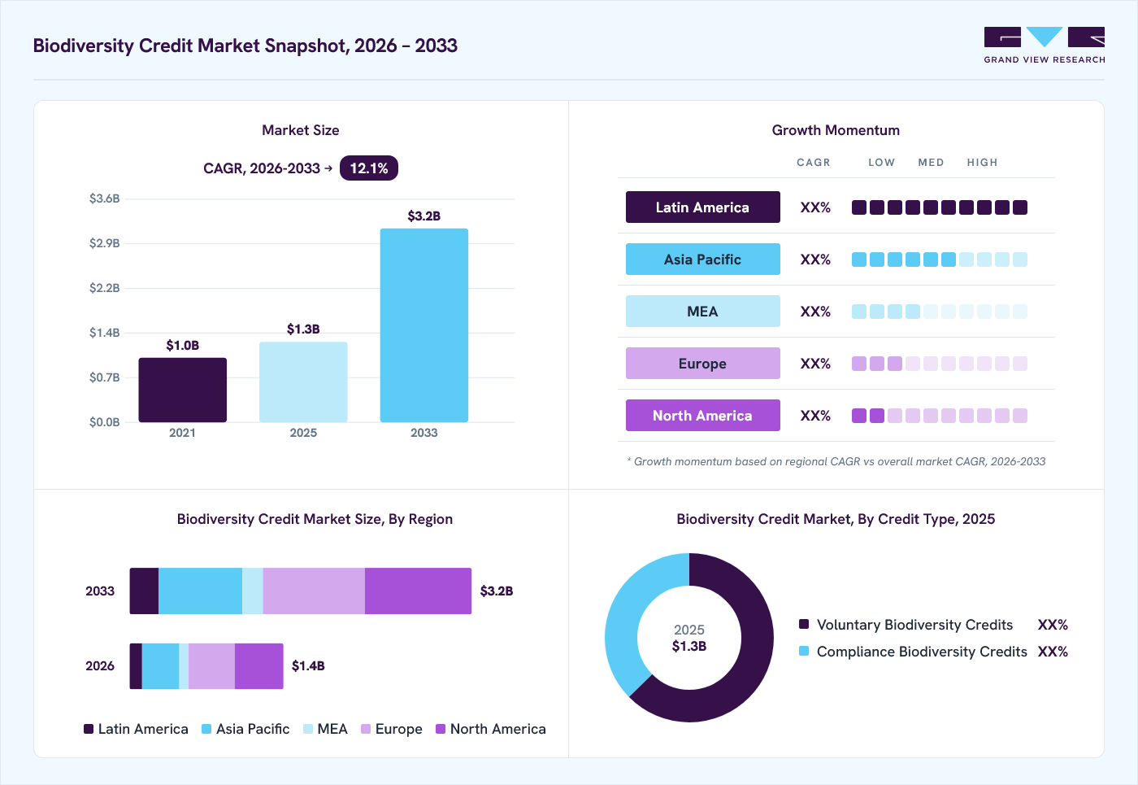Click the Latin America legend swatch in the region chart

point(89,729)
